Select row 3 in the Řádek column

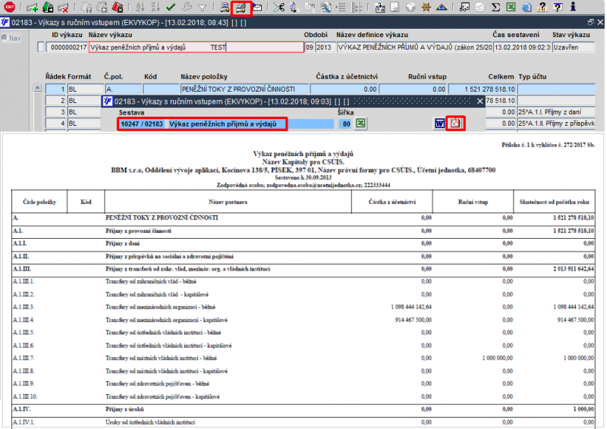pyautogui.click(x=55, y=111)
